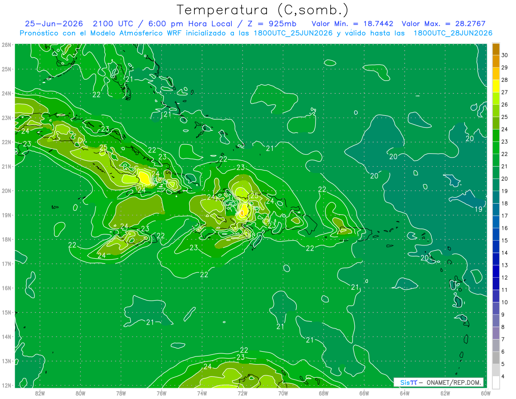Click the 'Valor Max. = 28.2767' reading
This screenshot has width=516, height=399.
pos(444,24)
